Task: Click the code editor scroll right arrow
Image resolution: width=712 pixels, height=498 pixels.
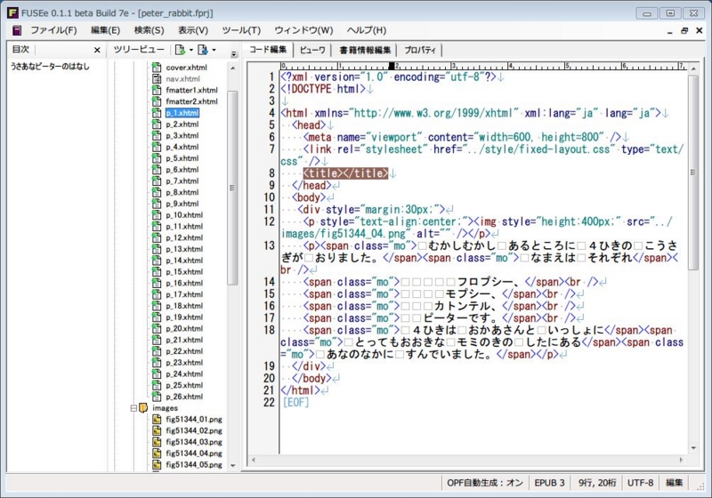Action: (x=681, y=460)
